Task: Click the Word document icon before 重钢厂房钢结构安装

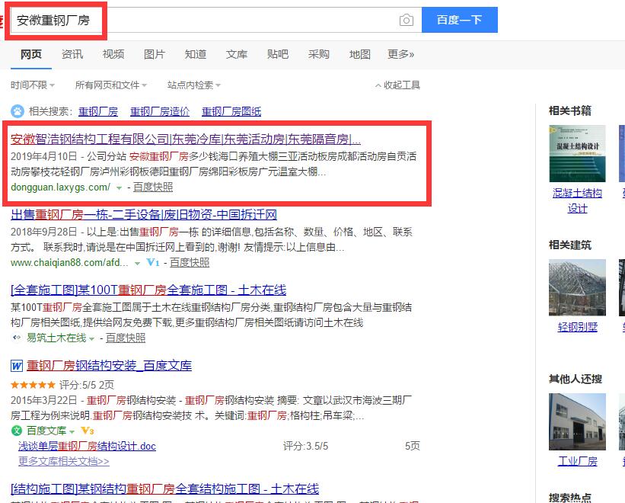Action: [16, 366]
